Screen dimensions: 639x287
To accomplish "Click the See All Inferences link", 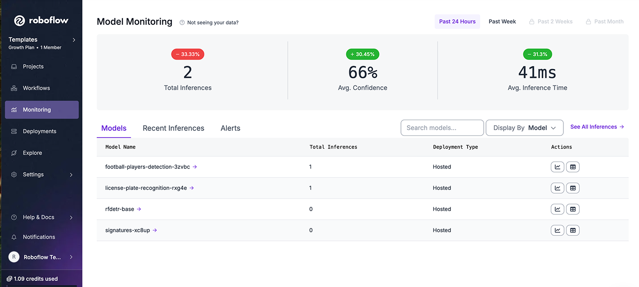I will (x=597, y=127).
